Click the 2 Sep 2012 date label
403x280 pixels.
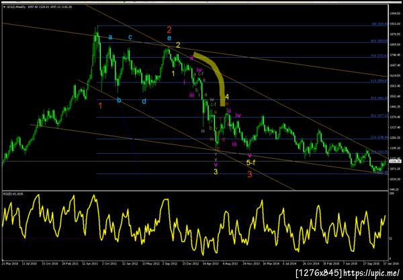pos(169,264)
